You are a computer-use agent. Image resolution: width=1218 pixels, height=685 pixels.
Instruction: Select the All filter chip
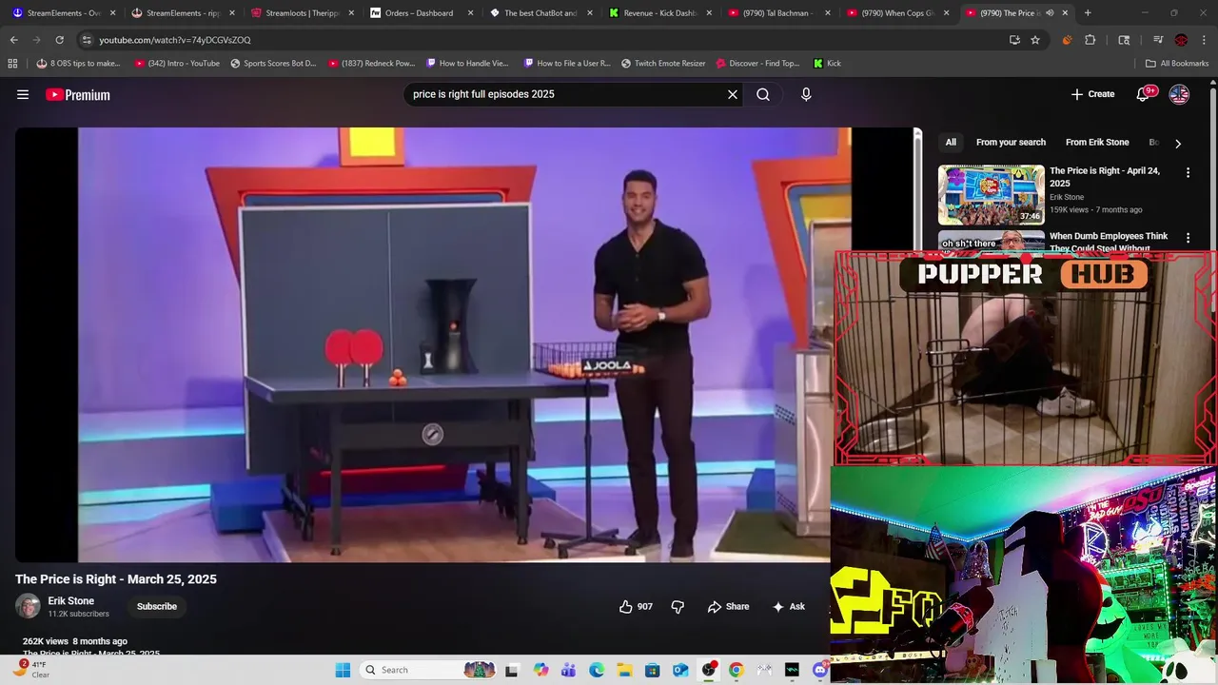[951, 143]
